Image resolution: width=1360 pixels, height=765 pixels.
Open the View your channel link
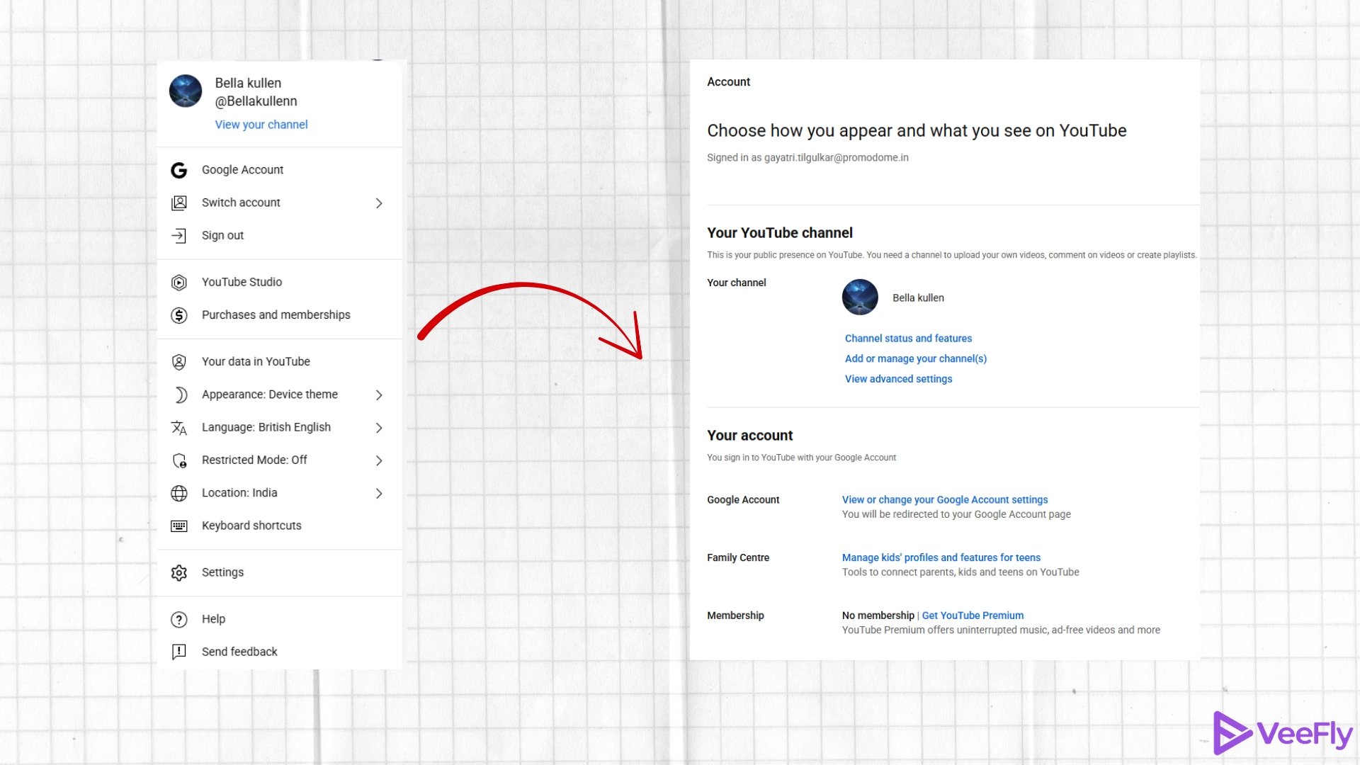pyautogui.click(x=261, y=125)
